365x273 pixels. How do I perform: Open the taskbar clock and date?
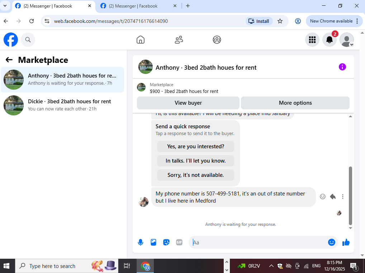click(x=334, y=266)
